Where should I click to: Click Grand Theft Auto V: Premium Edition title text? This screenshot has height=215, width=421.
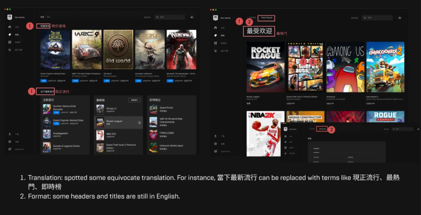[302, 96]
